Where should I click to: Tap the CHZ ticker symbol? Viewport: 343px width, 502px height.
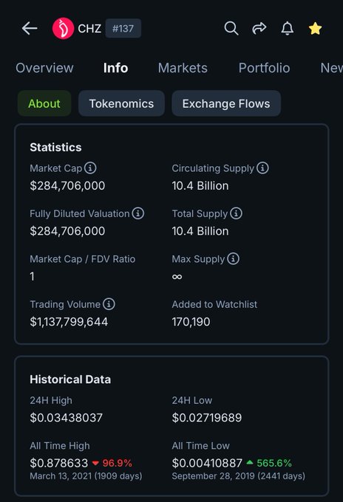89,29
